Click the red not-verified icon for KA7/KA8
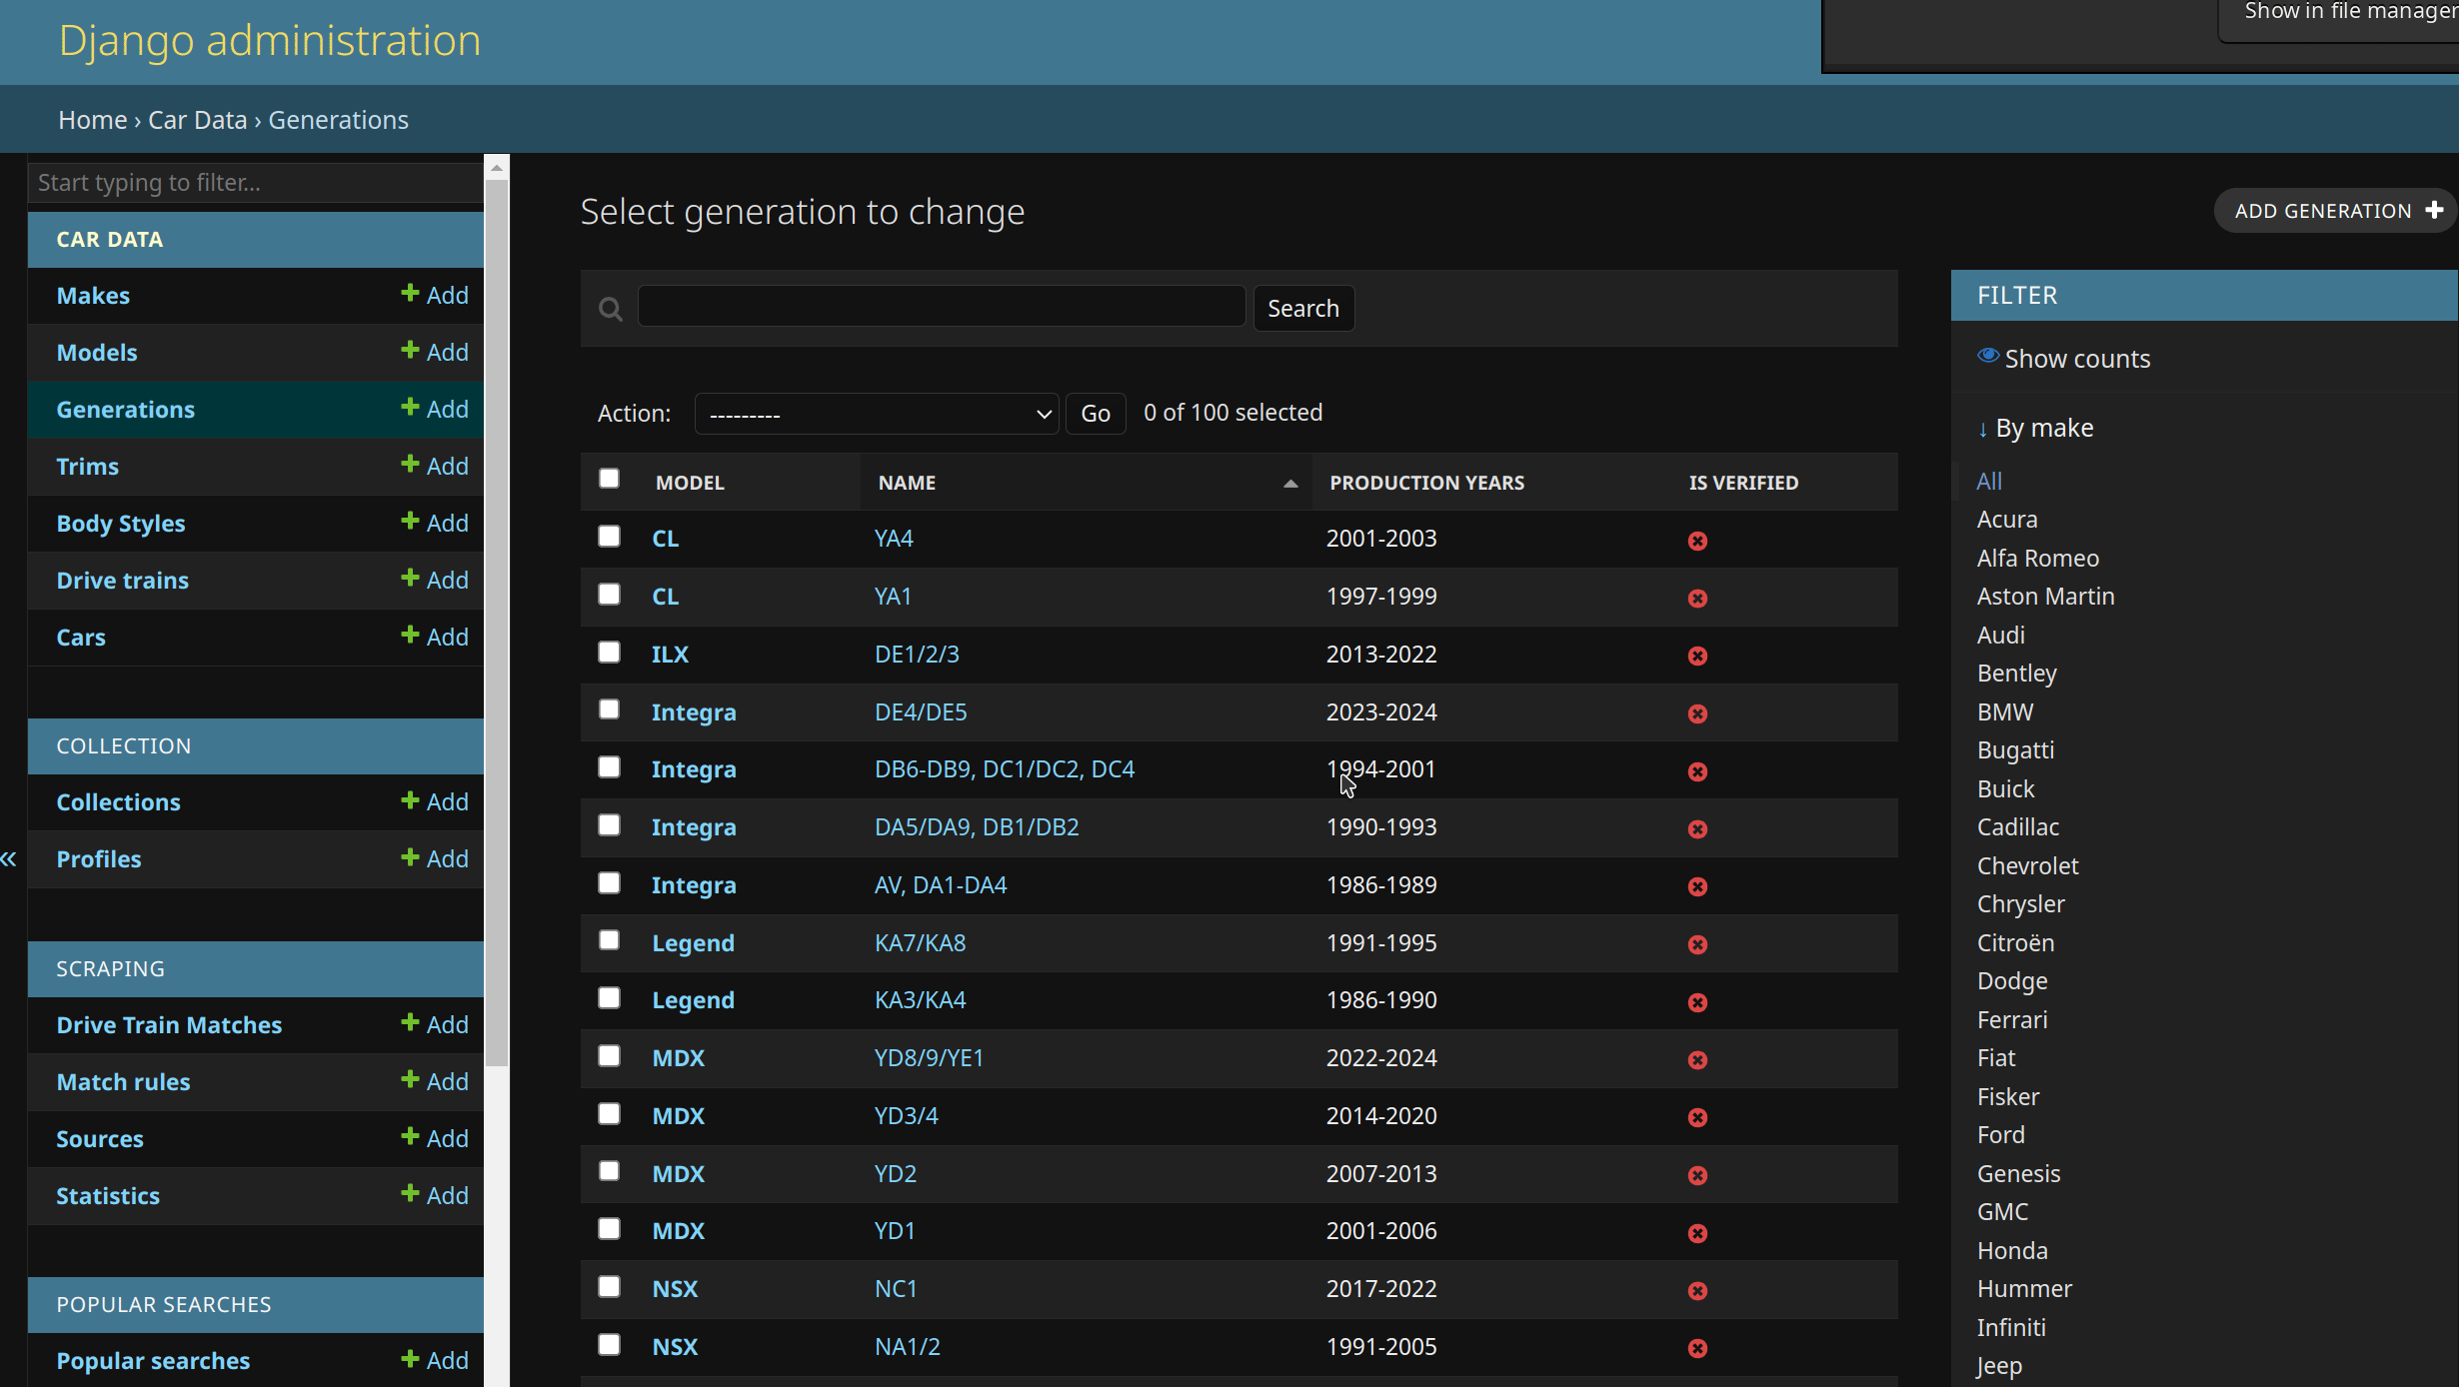This screenshot has width=2459, height=1387. (1697, 945)
